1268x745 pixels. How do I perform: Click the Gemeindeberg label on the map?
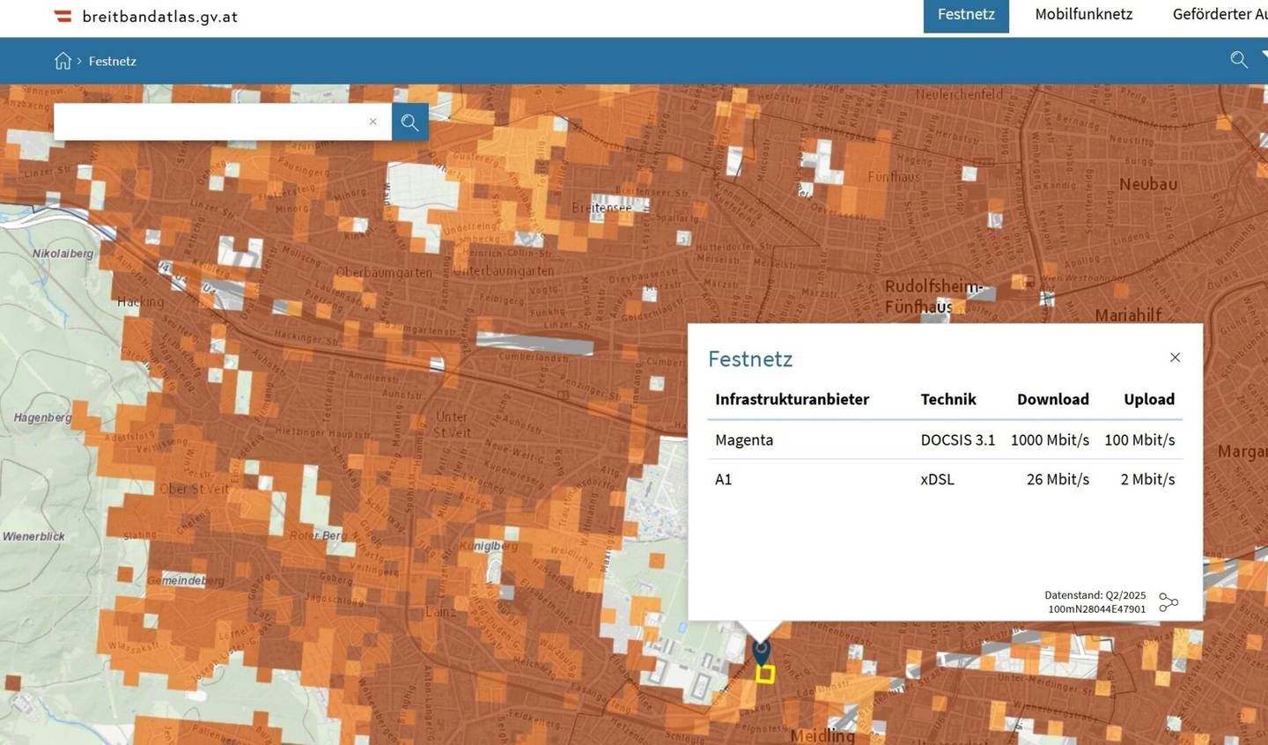pos(186,580)
